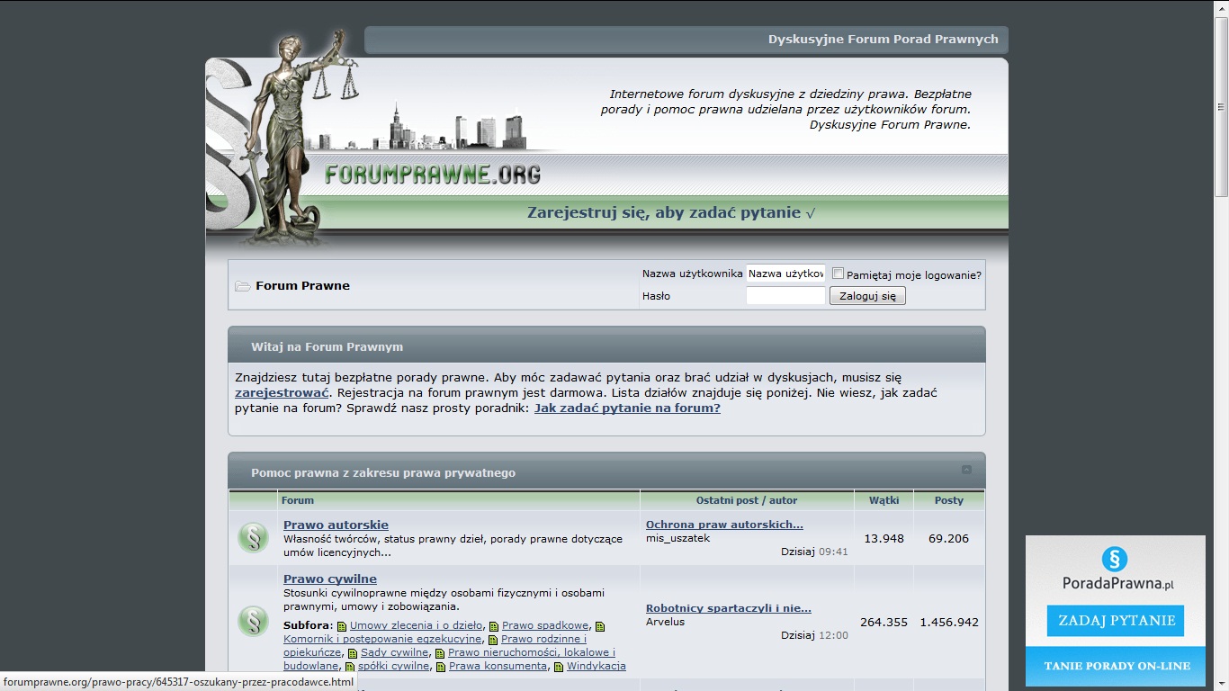The width and height of the screenshot is (1229, 691).
Task: Click the Zaloguj się button
Action: [867, 296]
